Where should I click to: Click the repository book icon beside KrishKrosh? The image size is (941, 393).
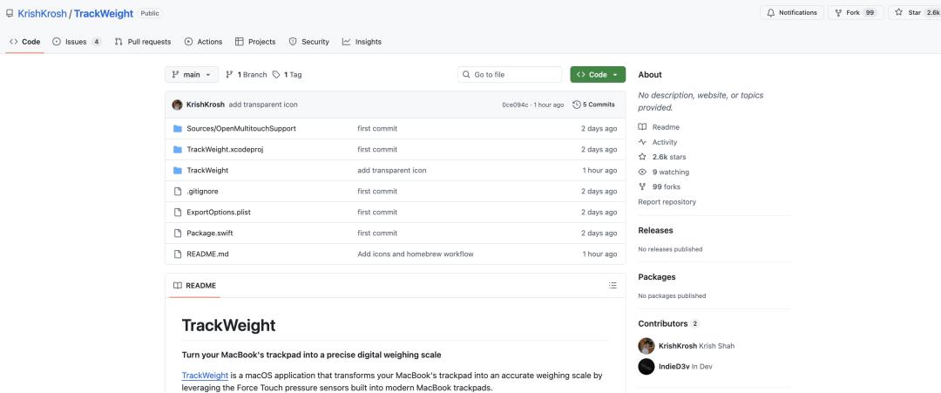pos(9,13)
